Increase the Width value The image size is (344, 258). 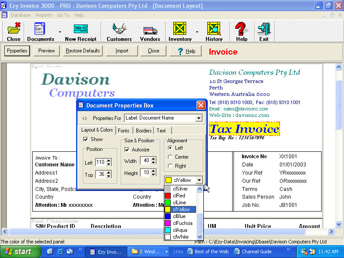[x=154, y=159]
